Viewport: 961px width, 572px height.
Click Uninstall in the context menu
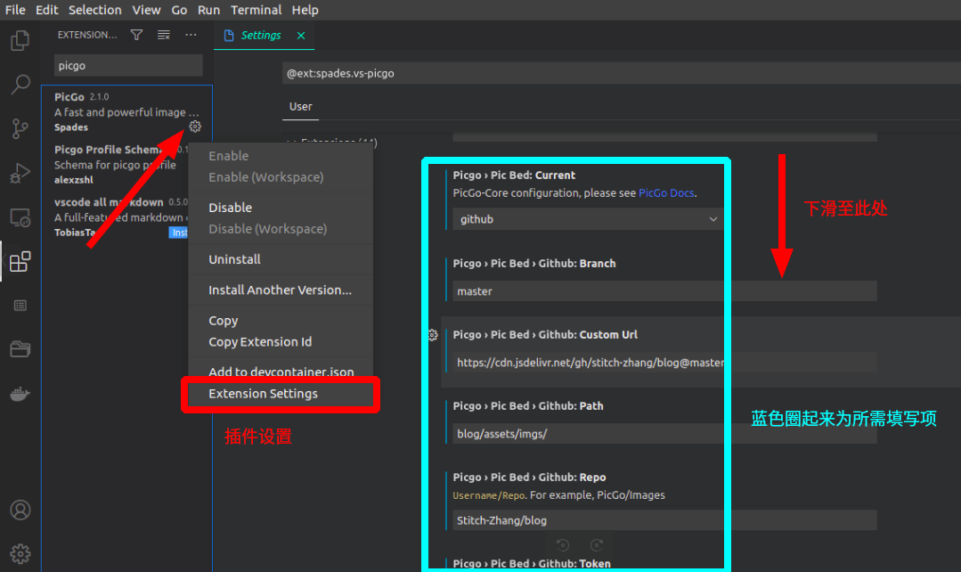[235, 259]
